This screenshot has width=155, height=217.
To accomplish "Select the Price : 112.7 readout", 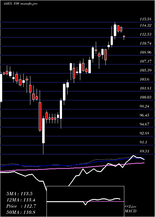I will pos(21,206).
